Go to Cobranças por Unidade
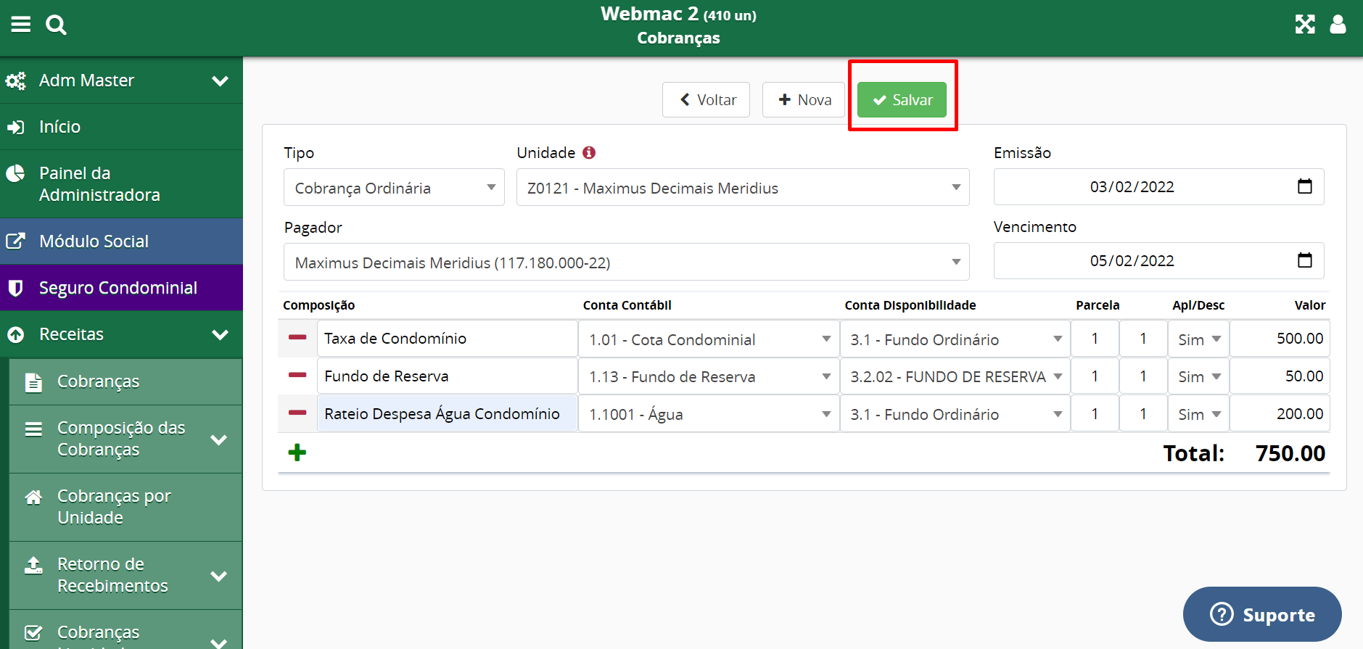This screenshot has height=649, width=1363. click(114, 507)
